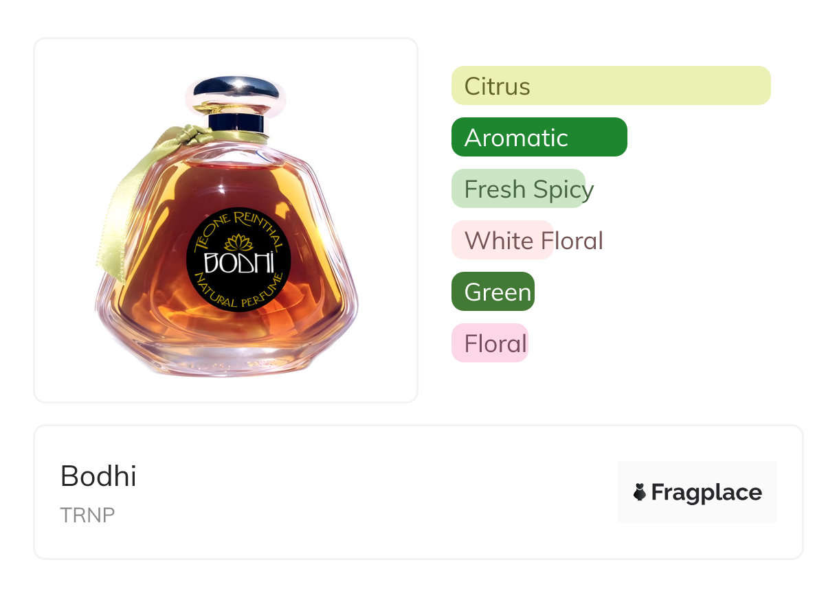Click the Fragplace perfume bottle logo icon
Screen dimensions: 837x593
click(640, 492)
